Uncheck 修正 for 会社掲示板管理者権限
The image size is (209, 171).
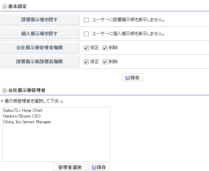86,48
